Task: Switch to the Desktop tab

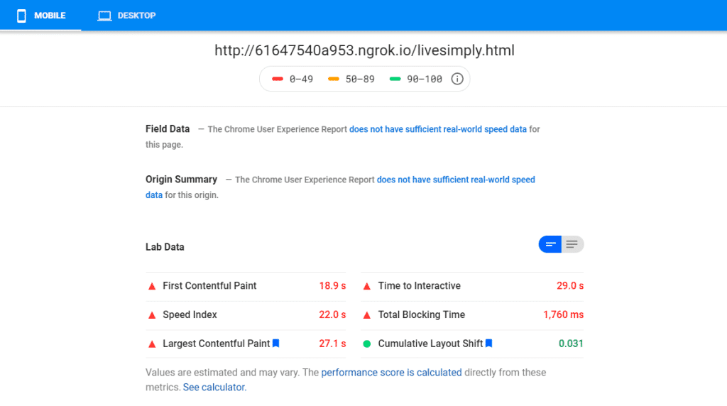Action: [127, 16]
